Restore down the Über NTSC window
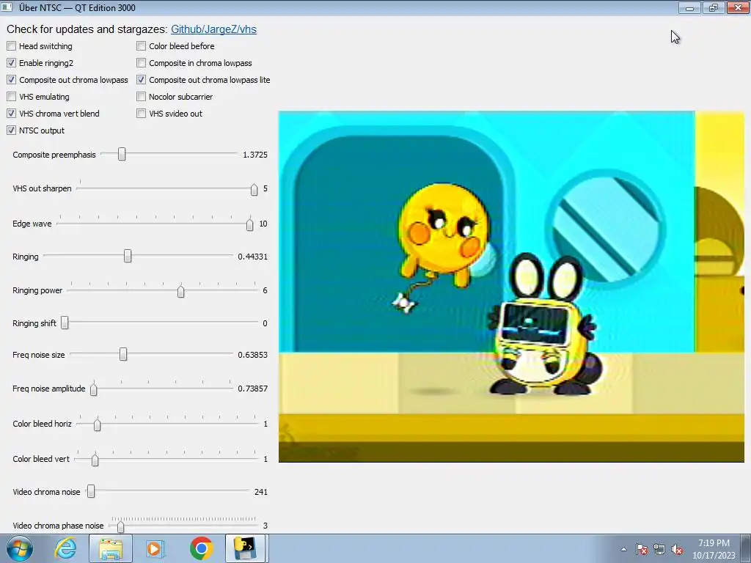This screenshot has height=563, width=751. click(714, 7)
